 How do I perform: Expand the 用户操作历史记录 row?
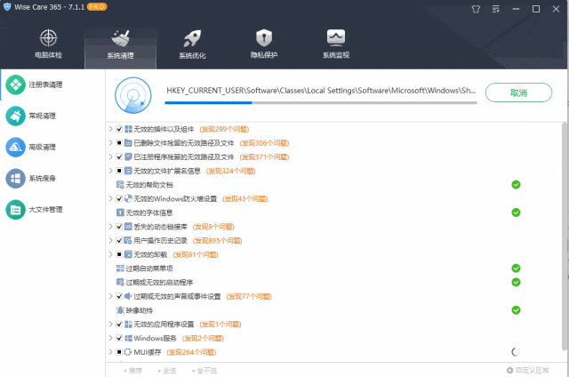point(110,240)
